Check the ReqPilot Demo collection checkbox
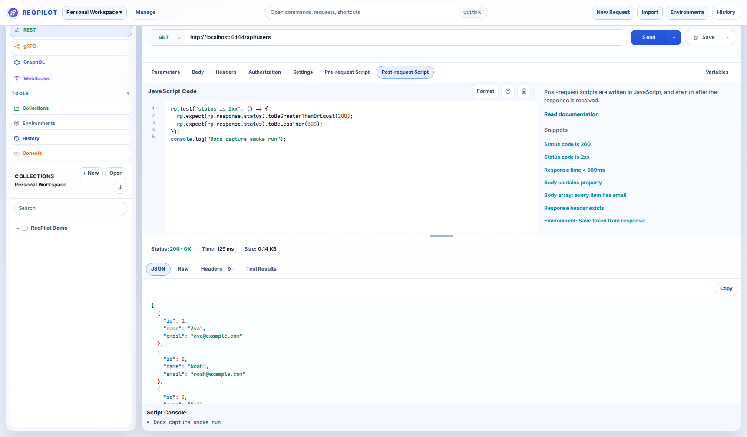 (25, 228)
